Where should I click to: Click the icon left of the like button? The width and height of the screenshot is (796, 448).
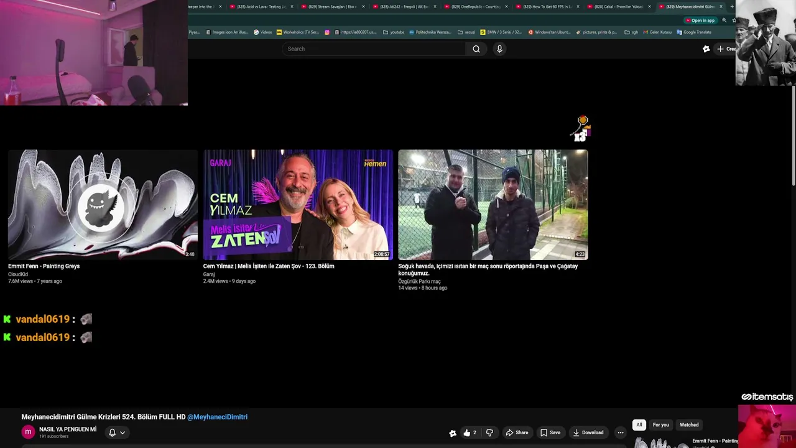point(453,433)
